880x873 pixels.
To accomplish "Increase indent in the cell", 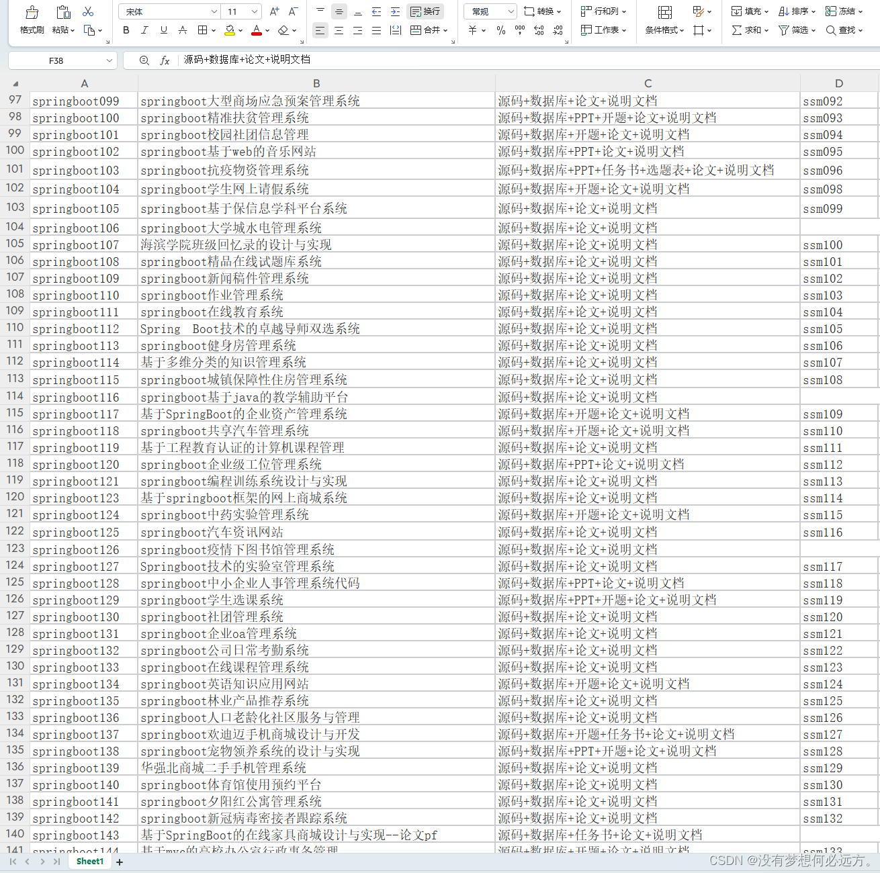I will pos(396,11).
